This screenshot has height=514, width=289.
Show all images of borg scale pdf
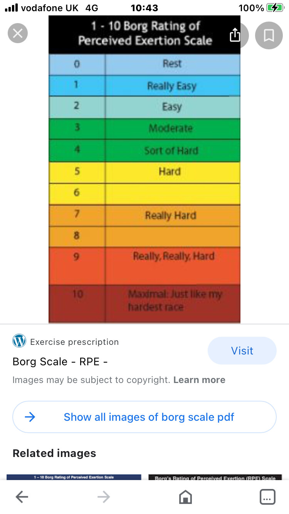[x=144, y=417]
